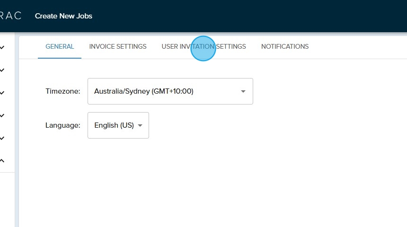
Task: Expand the second sidebar chevron from top
Action: 2,70
